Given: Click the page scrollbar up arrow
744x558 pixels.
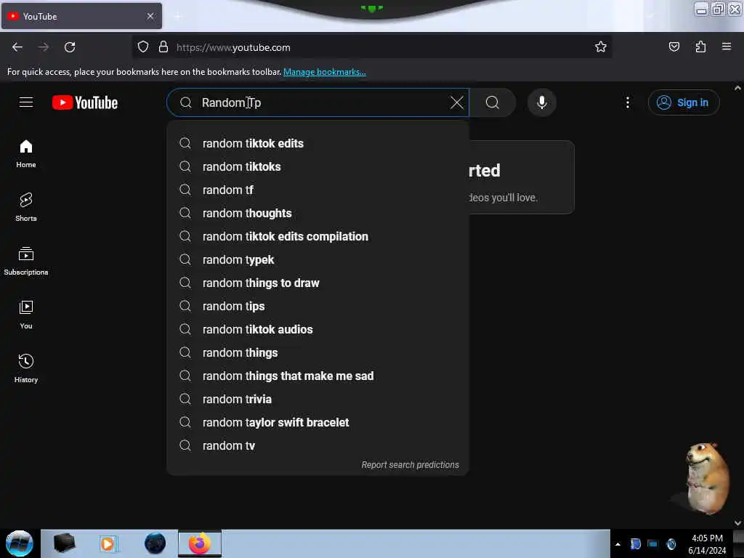Looking at the screenshot, I should [737, 88].
